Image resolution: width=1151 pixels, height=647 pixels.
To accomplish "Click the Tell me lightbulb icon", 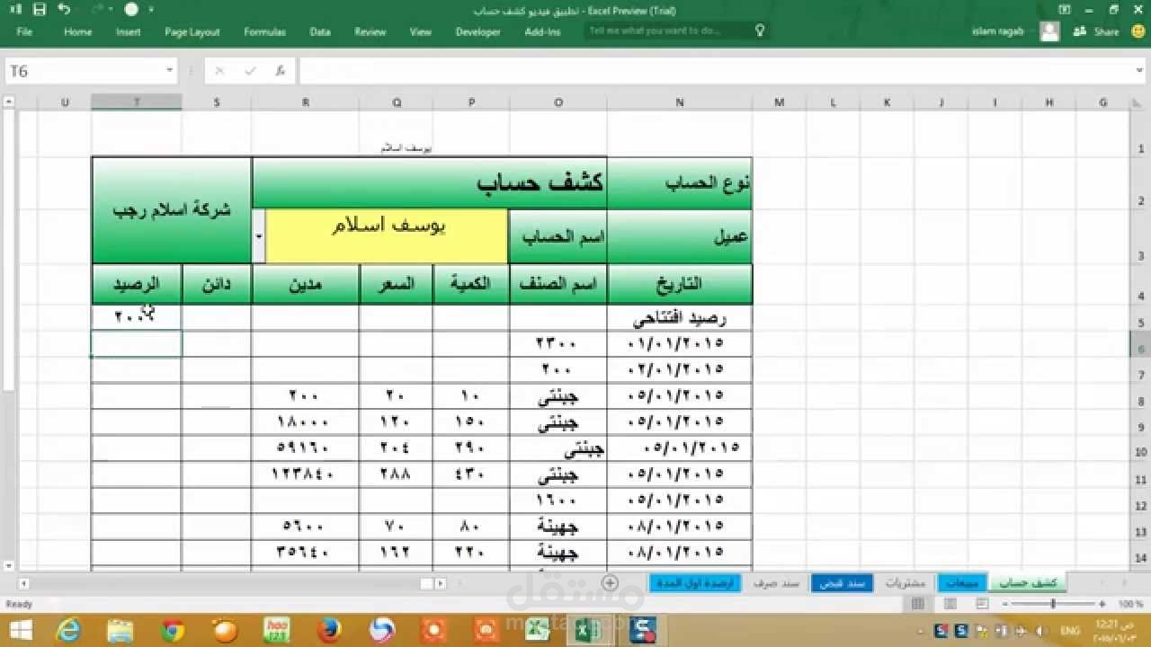I will pos(760,31).
